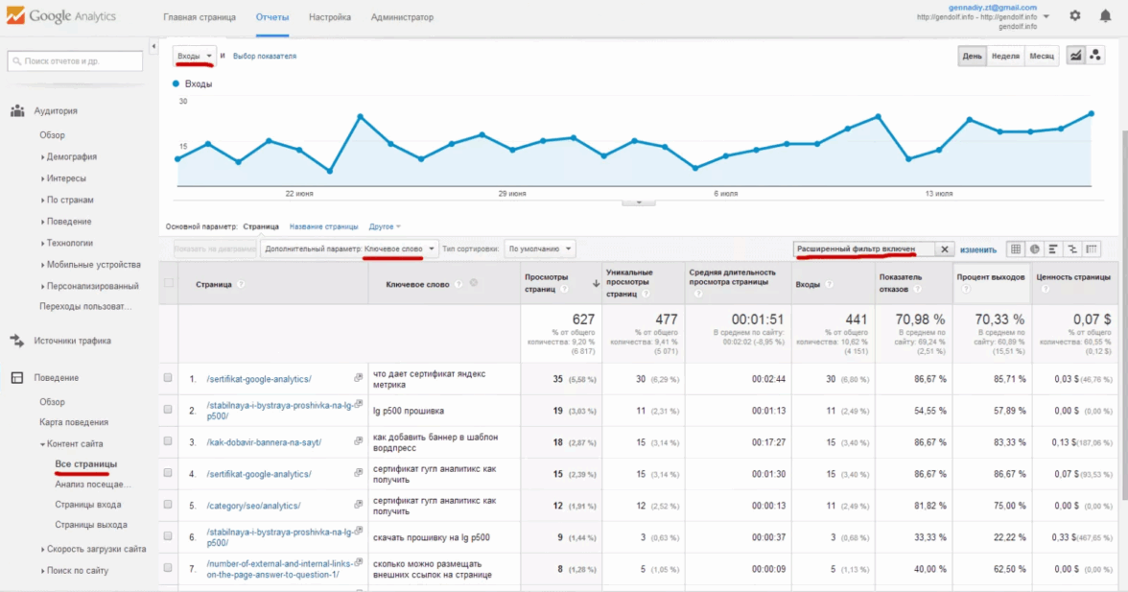Select the performance bar view icon
Screen dimensions: 1128x592
point(1053,249)
